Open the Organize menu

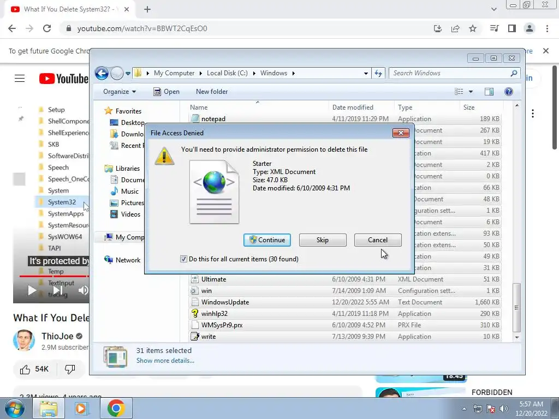[120, 92]
